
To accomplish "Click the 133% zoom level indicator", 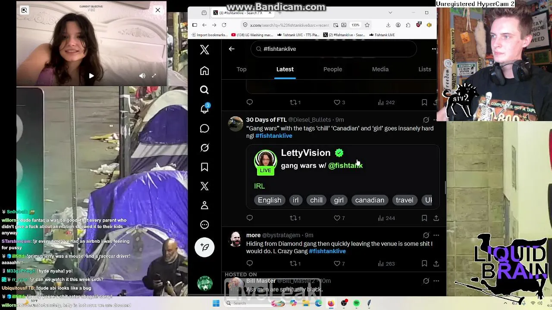I will point(355,25).
